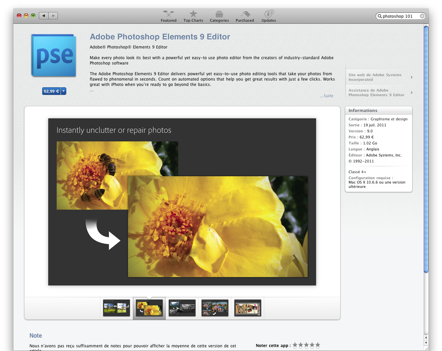Click the Catégorie : Graphisme et design text
Image resolution: width=442 pixels, height=351 pixels.
[x=378, y=119]
